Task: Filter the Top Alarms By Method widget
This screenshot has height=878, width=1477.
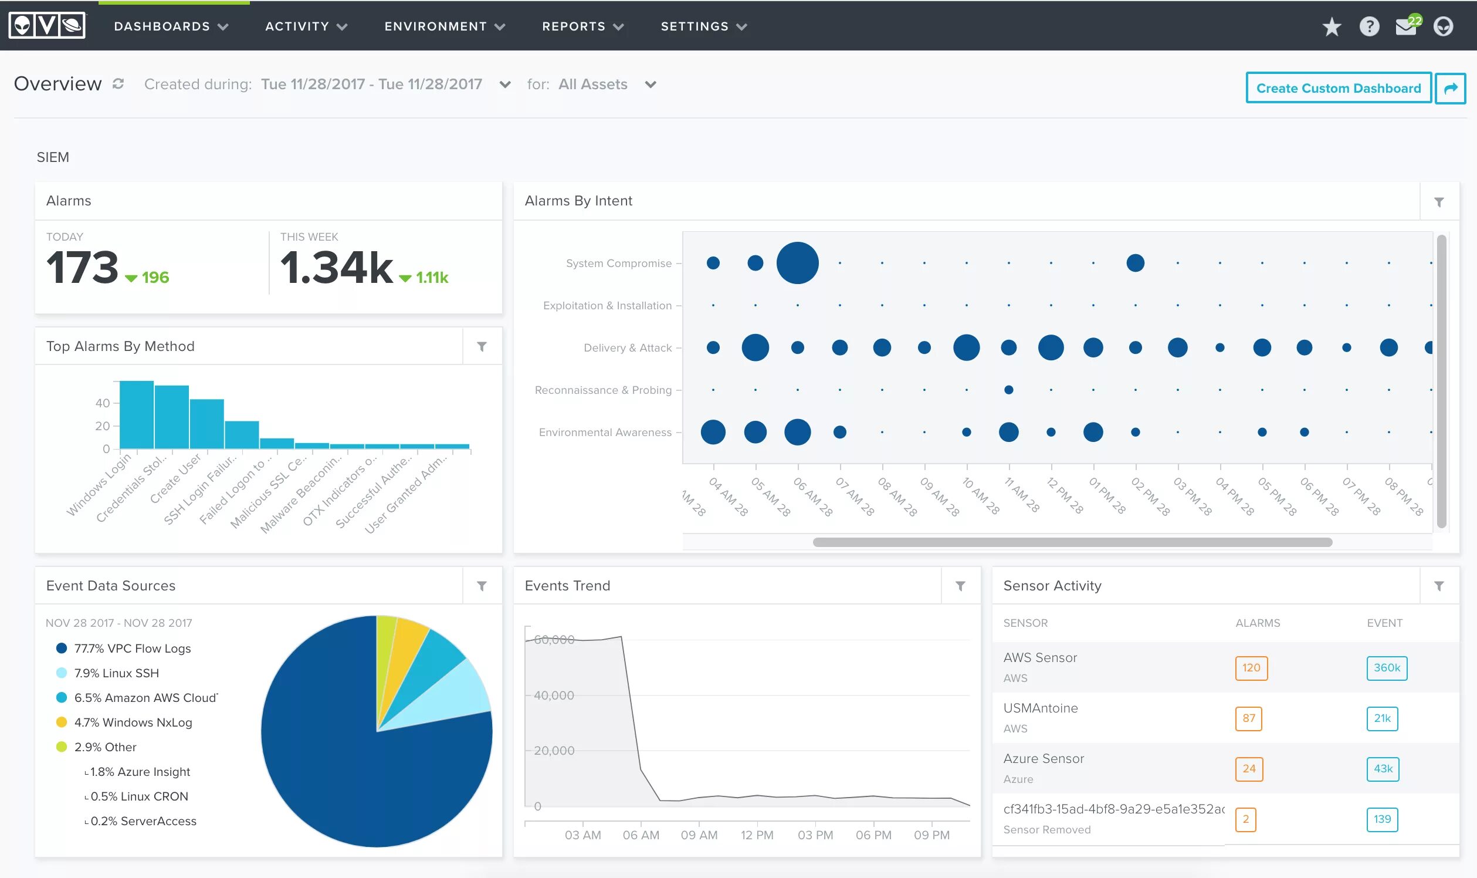Action: click(482, 347)
